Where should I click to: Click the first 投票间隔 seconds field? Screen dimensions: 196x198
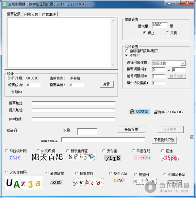point(158,70)
